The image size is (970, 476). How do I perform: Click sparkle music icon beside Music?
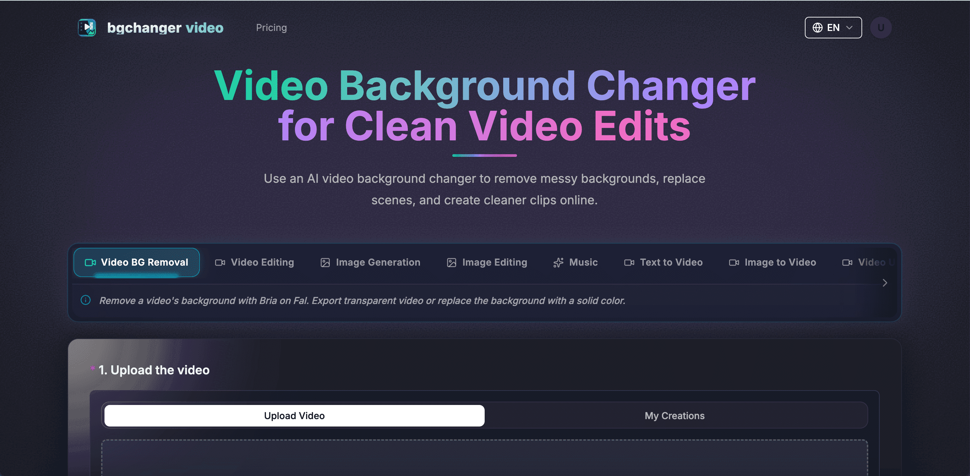(x=558, y=263)
